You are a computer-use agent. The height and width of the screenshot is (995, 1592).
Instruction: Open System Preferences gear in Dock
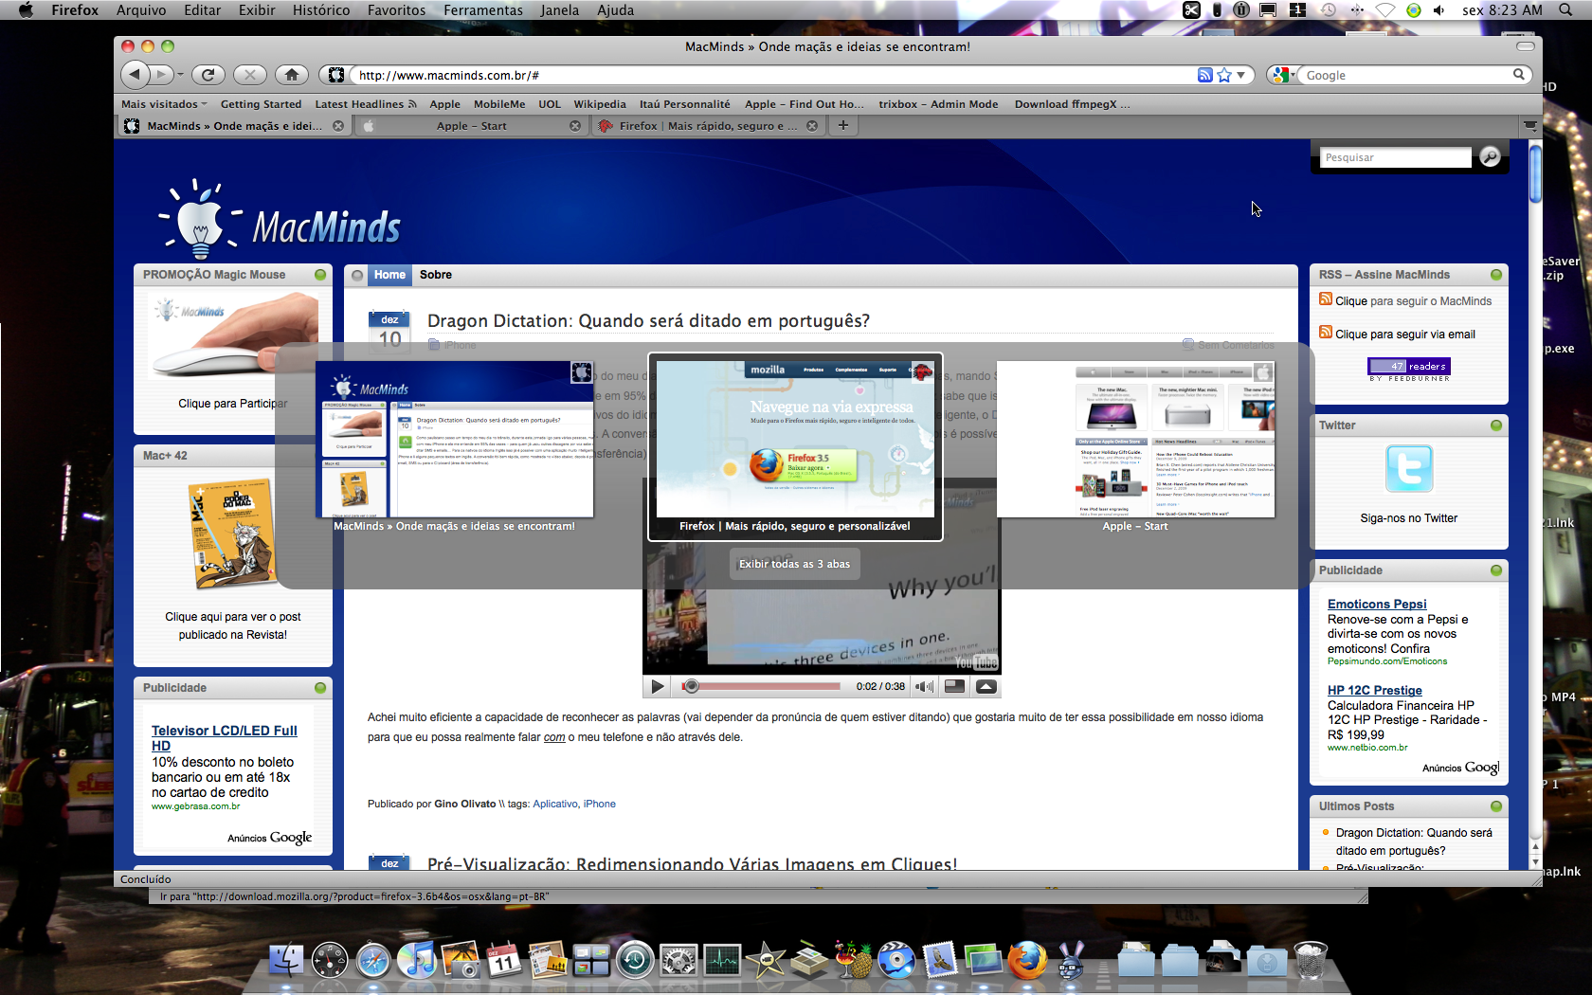pyautogui.click(x=678, y=961)
